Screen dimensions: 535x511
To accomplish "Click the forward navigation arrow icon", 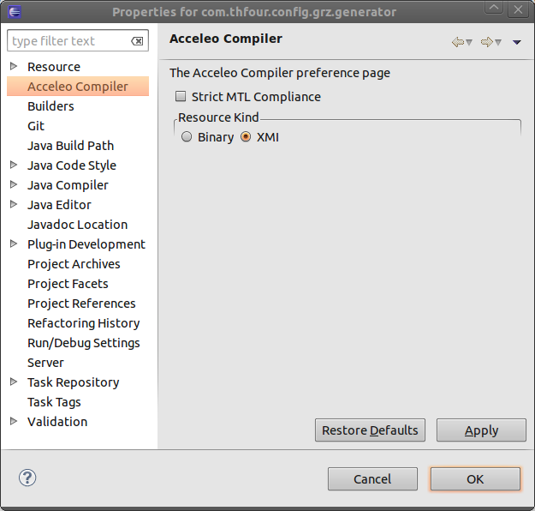I will tap(486, 42).
